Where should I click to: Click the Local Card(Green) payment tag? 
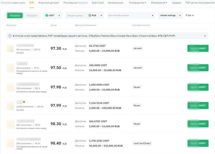click(142, 143)
